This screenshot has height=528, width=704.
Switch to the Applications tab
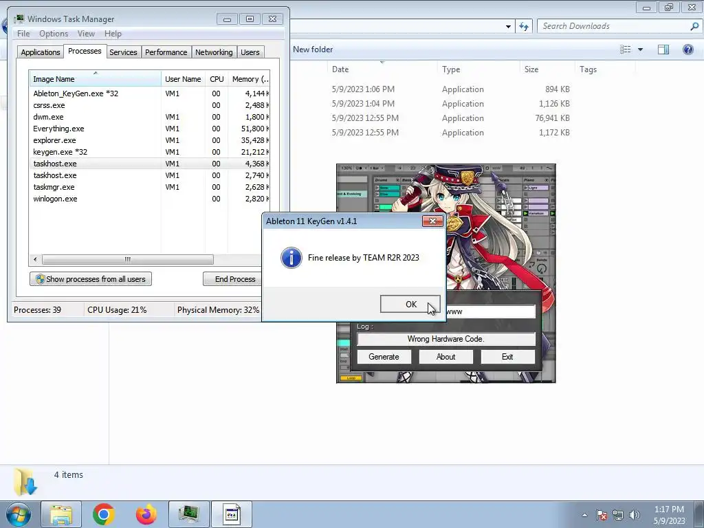tap(41, 52)
